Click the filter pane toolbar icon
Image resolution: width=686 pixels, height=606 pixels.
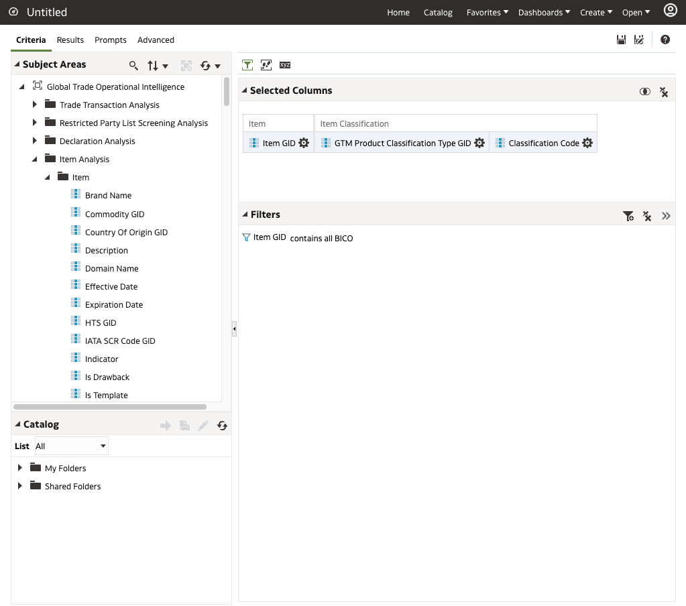click(247, 65)
